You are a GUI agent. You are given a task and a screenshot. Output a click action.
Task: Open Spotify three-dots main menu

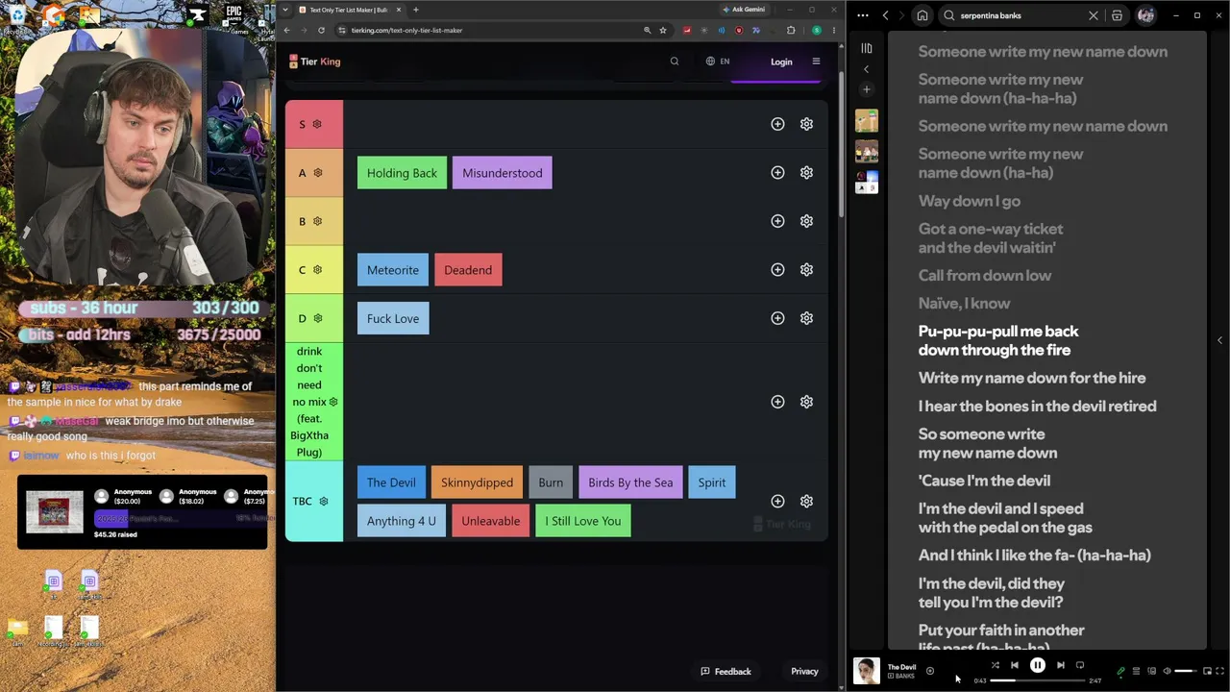[x=862, y=15]
